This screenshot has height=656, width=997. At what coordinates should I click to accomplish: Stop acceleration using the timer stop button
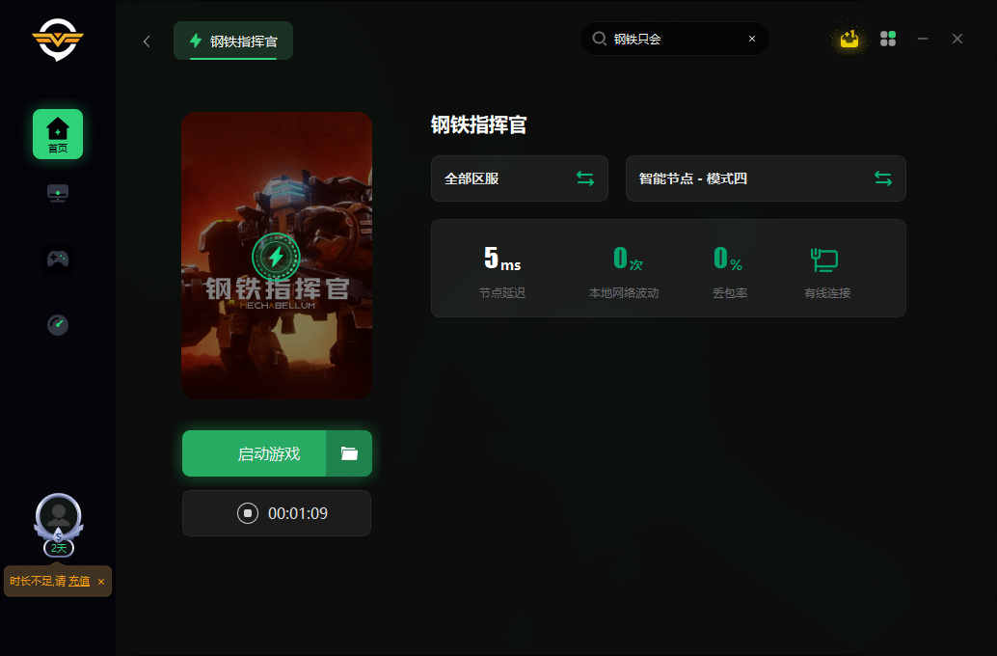point(248,513)
